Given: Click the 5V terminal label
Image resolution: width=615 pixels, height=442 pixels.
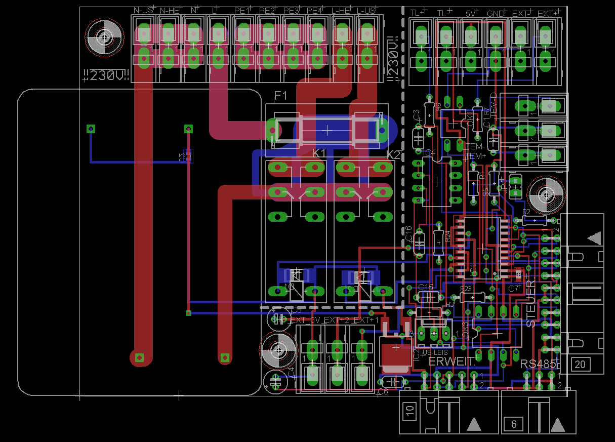Looking at the screenshot, I should point(471,13).
